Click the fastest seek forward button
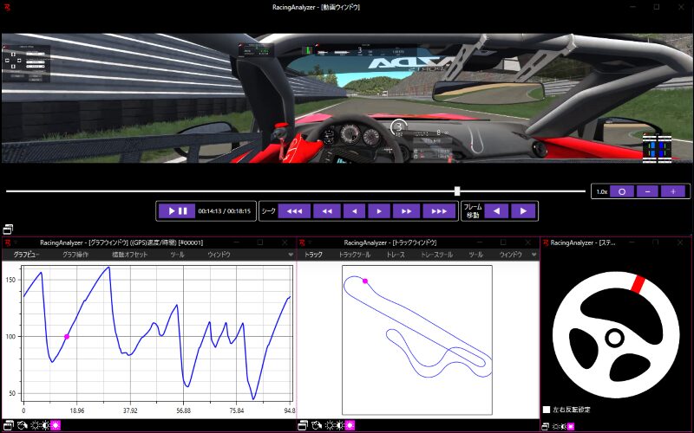The image size is (694, 433). tap(438, 210)
